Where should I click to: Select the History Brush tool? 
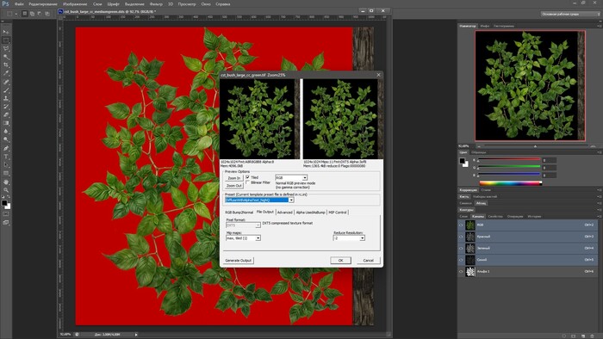point(6,107)
